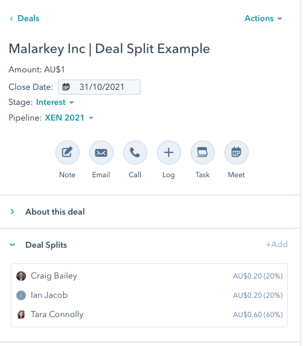
Task: Select Tara Connolly's 60% split row
Action: coord(150,315)
